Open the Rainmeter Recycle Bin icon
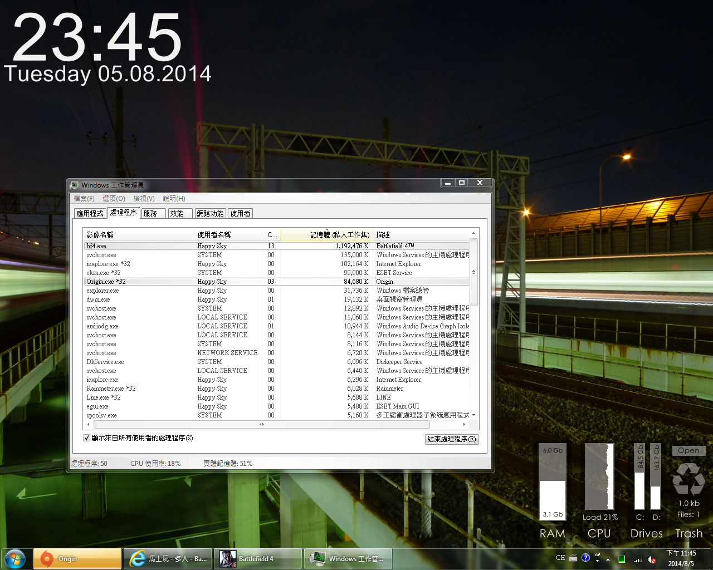 tap(688, 479)
